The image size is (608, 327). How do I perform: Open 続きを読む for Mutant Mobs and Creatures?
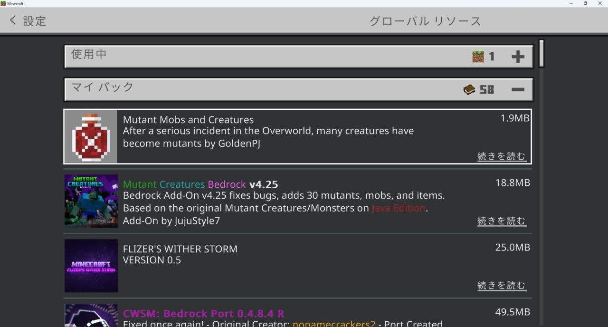502,156
